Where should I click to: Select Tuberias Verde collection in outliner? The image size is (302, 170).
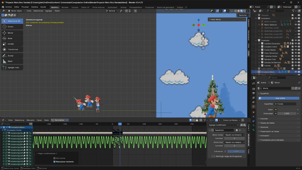[270, 56]
